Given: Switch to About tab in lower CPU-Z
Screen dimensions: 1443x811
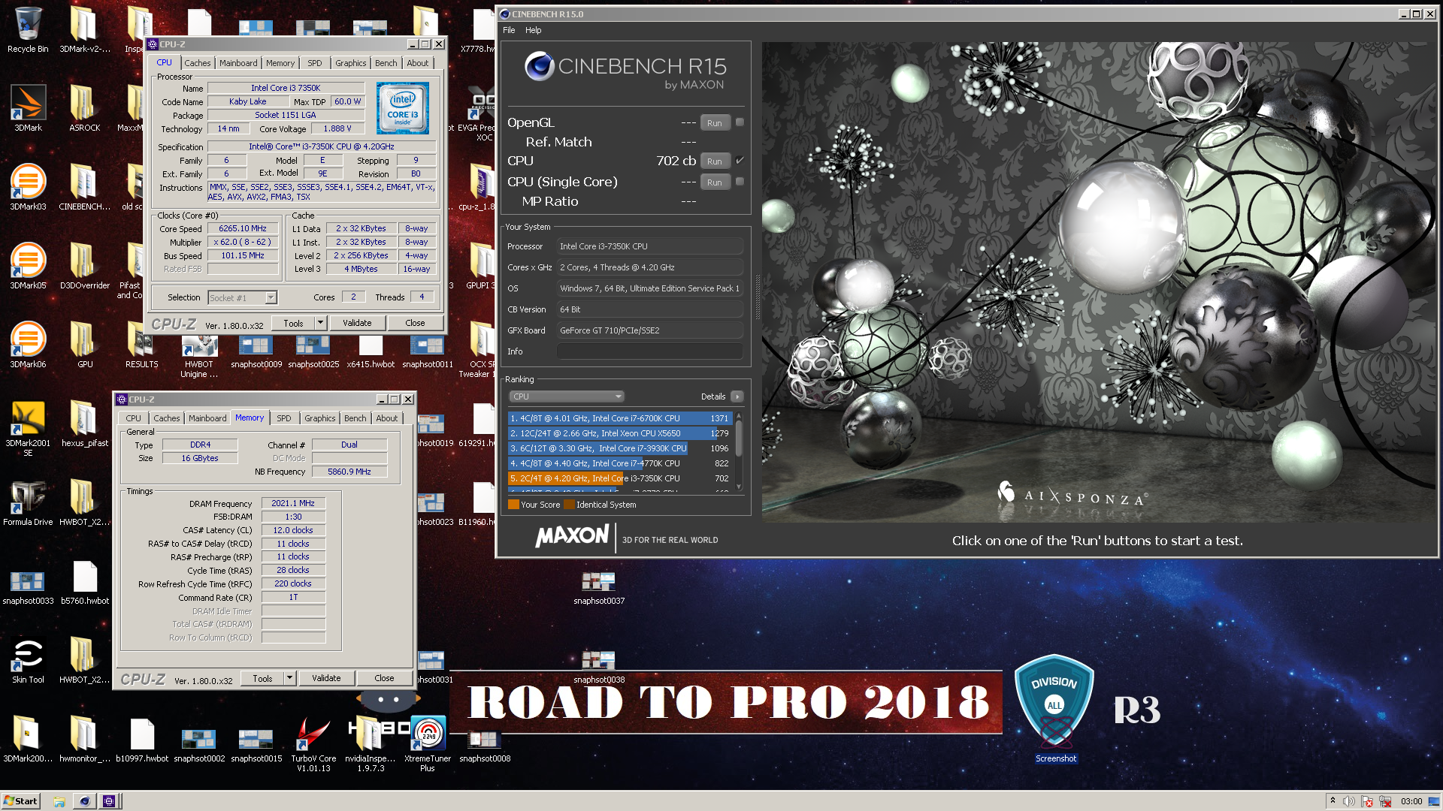Looking at the screenshot, I should tap(387, 418).
